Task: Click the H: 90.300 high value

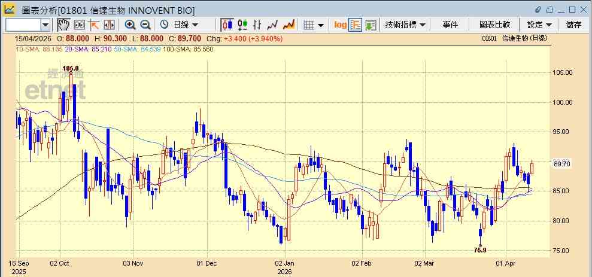Action: pyautogui.click(x=110, y=38)
